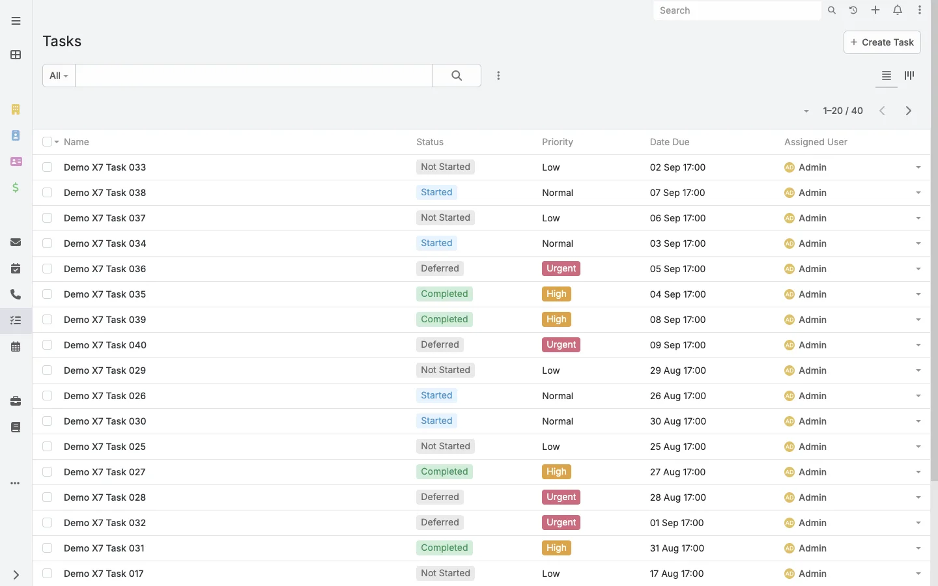Click Completed status badge on Task 039

(444, 320)
